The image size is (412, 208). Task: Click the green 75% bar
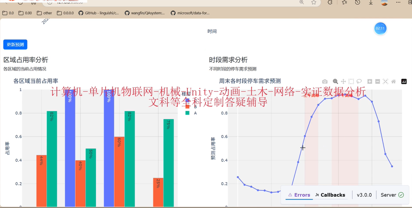(169, 163)
